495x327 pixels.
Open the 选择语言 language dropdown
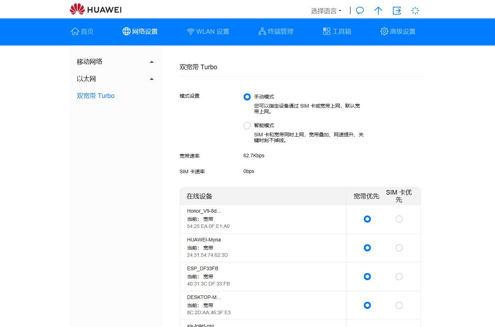point(325,11)
